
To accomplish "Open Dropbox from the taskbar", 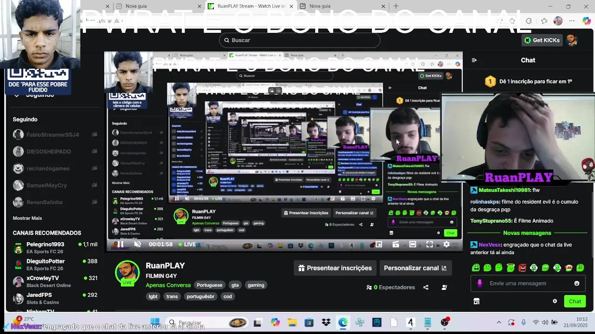I will coord(326,322).
